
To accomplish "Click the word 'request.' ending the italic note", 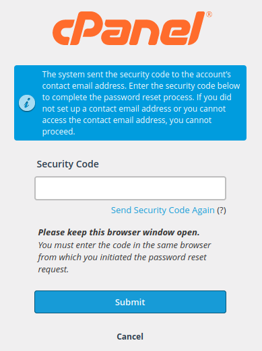I will click(x=53, y=269).
